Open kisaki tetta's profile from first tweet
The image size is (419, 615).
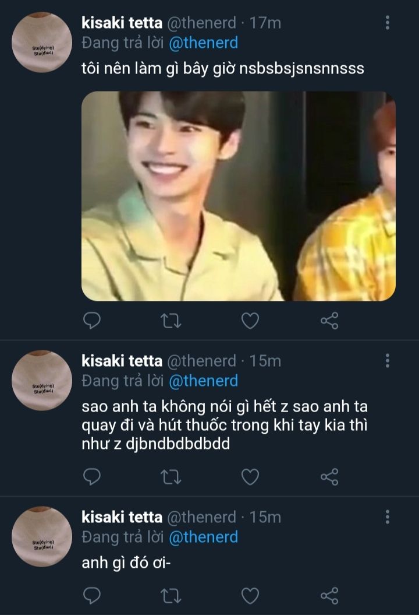(122, 23)
